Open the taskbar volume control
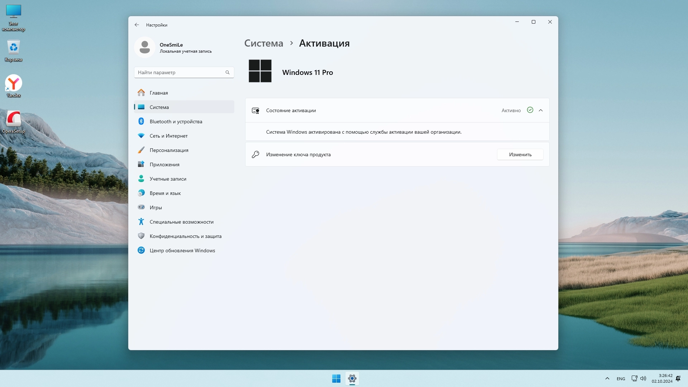The height and width of the screenshot is (387, 688). pyautogui.click(x=643, y=378)
